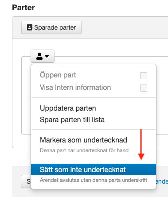Expand the caret next to the person icon

click(47, 56)
